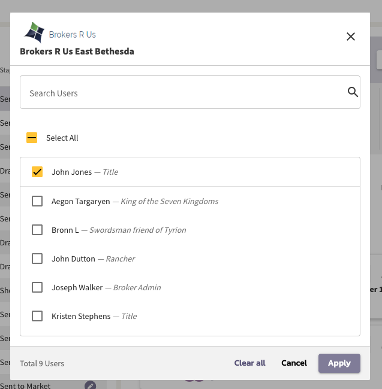The image size is (382, 389).
Task: Click the pencil edit icon near Sent to Market
Action: pos(90,385)
